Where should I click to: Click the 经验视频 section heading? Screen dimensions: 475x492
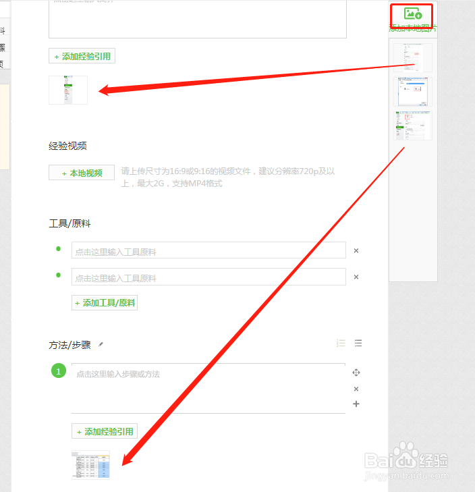click(x=67, y=146)
